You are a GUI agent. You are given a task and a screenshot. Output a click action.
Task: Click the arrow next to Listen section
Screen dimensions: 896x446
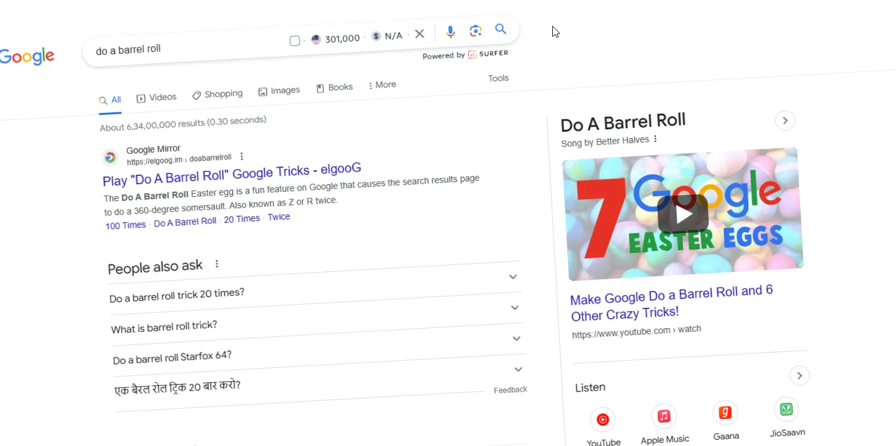click(x=799, y=376)
